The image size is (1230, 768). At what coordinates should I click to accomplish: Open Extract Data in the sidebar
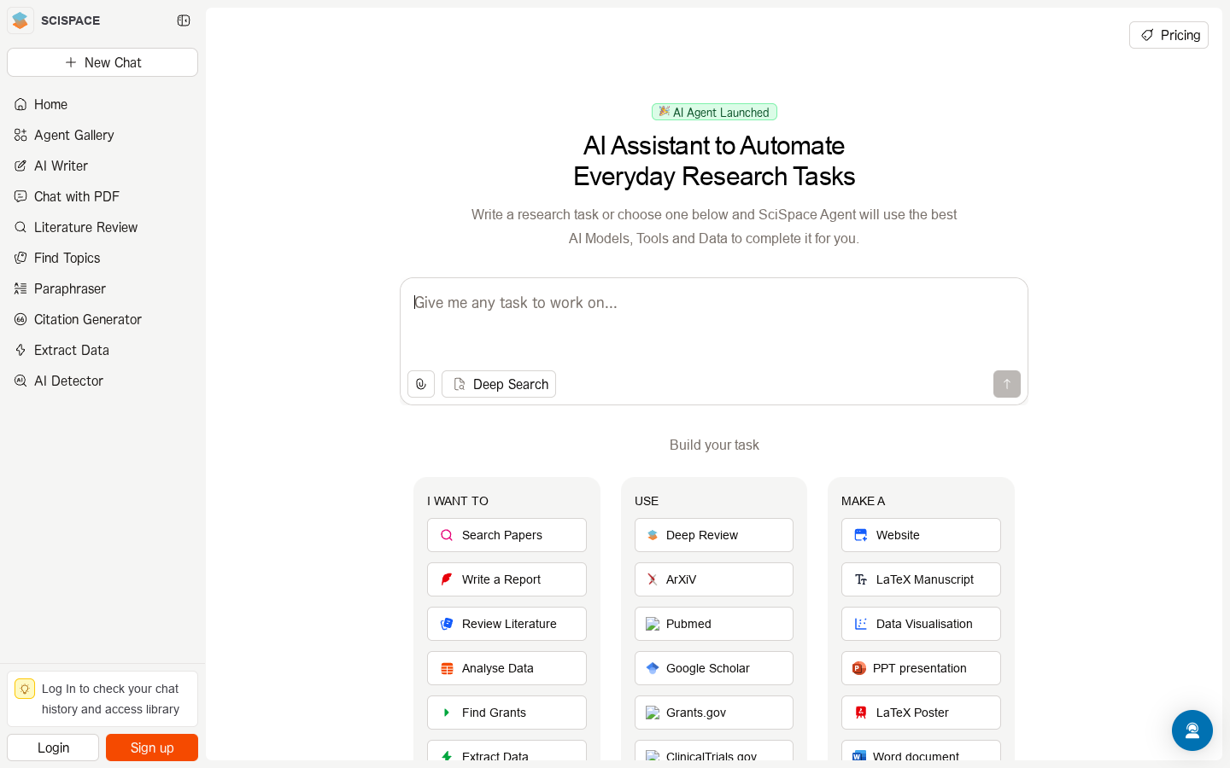[x=102, y=350]
